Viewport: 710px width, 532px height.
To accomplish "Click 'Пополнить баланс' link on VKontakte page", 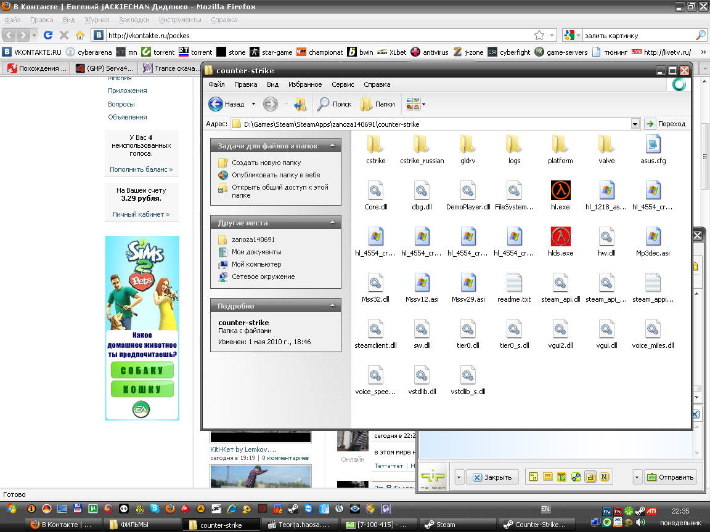I will pyautogui.click(x=141, y=169).
